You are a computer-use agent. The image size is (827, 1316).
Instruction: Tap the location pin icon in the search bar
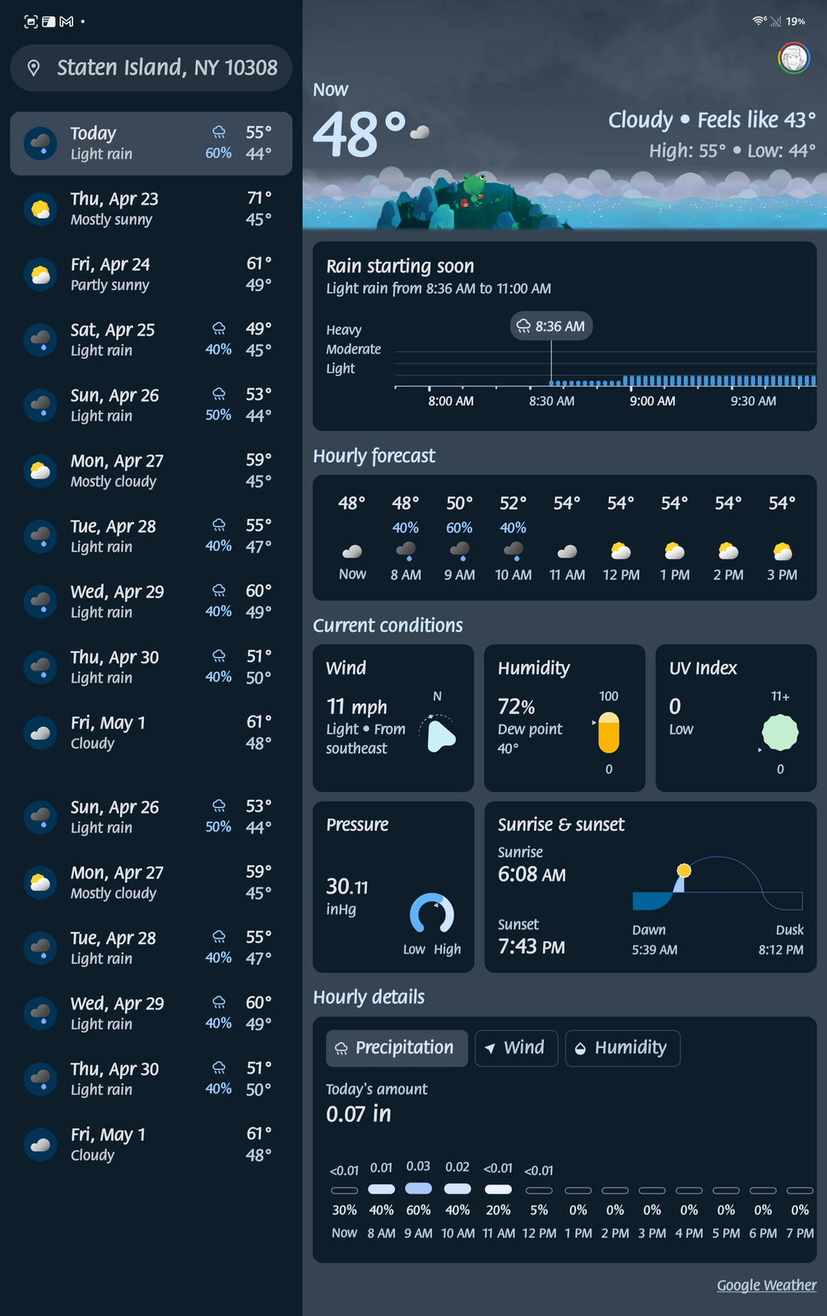pyautogui.click(x=34, y=68)
